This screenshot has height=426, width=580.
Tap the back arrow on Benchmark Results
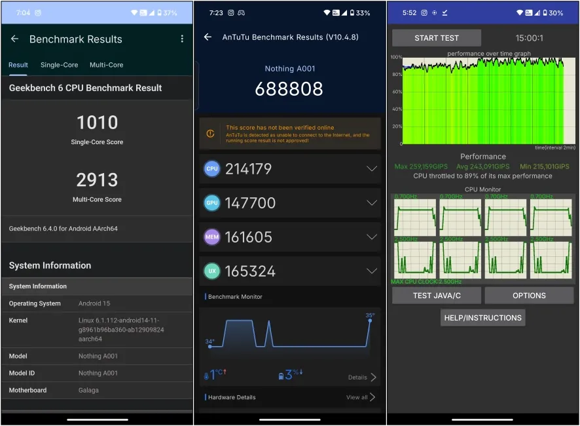click(x=14, y=39)
